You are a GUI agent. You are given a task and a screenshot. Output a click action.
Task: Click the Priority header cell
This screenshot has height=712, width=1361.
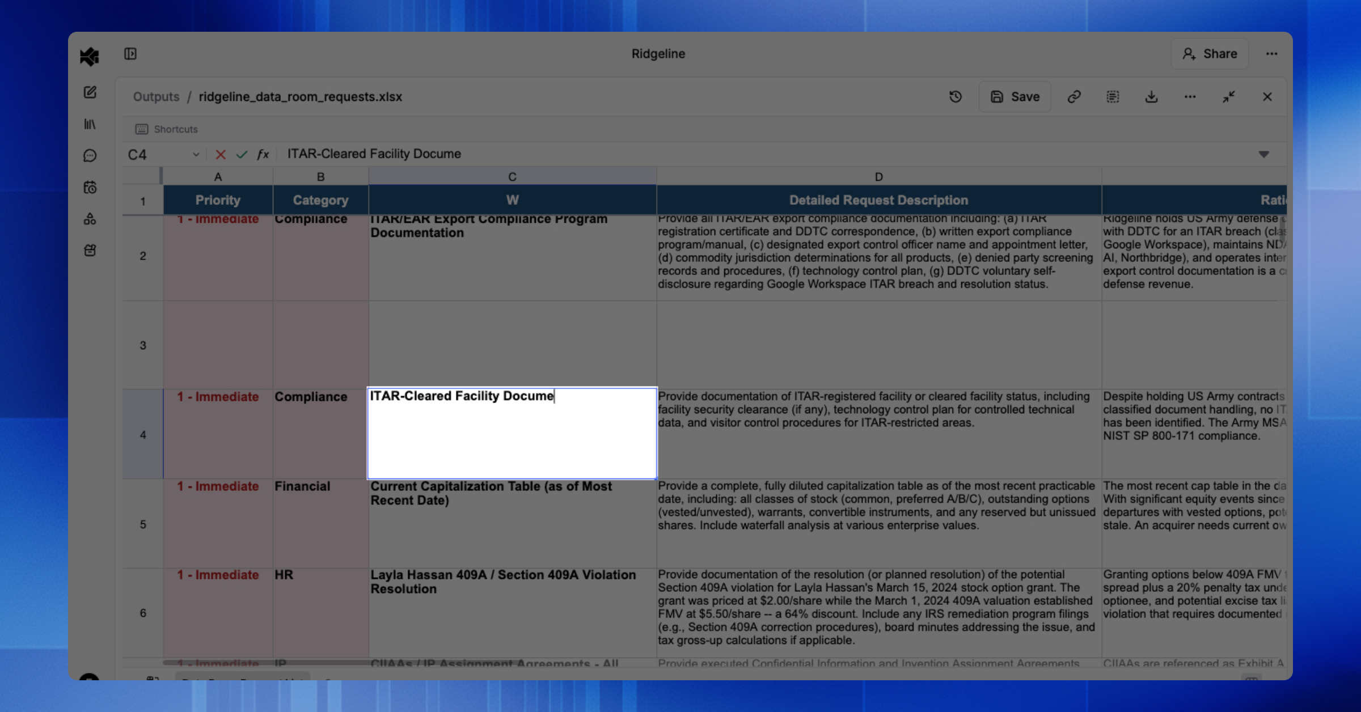pos(218,200)
